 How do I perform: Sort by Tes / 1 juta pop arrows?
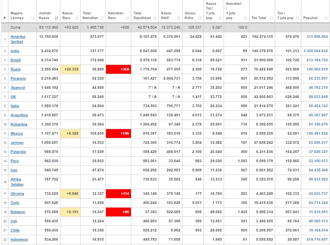click(297, 18)
